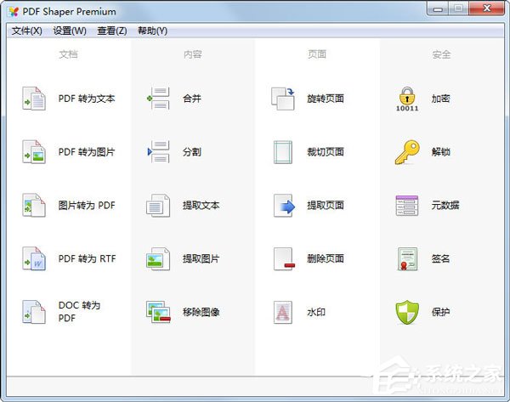The width and height of the screenshot is (510, 402).
Task: Open the 设置(W) menu
Action: 70,31
